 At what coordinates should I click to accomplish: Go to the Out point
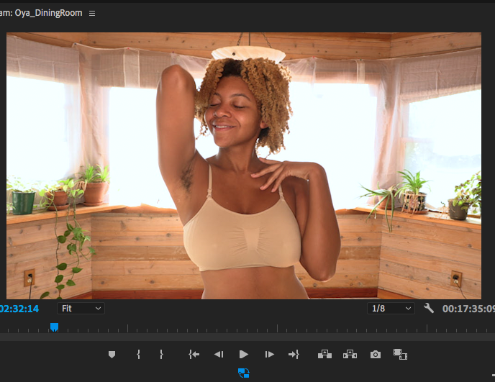point(294,355)
